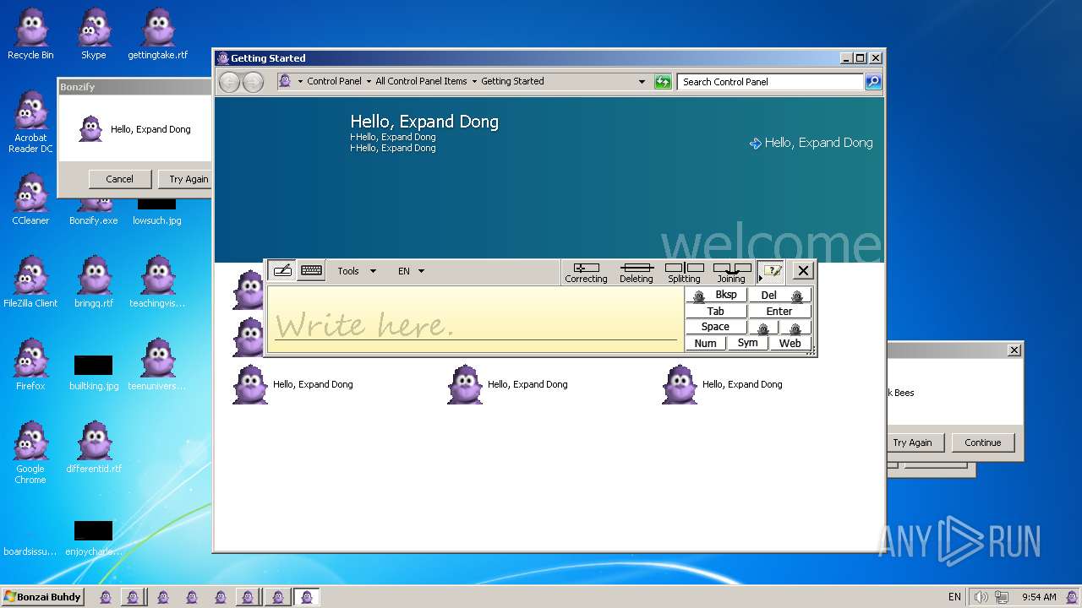Screen dimensions: 1082x608
Task: Click the Enter key in Input Panel
Action: coord(779,311)
